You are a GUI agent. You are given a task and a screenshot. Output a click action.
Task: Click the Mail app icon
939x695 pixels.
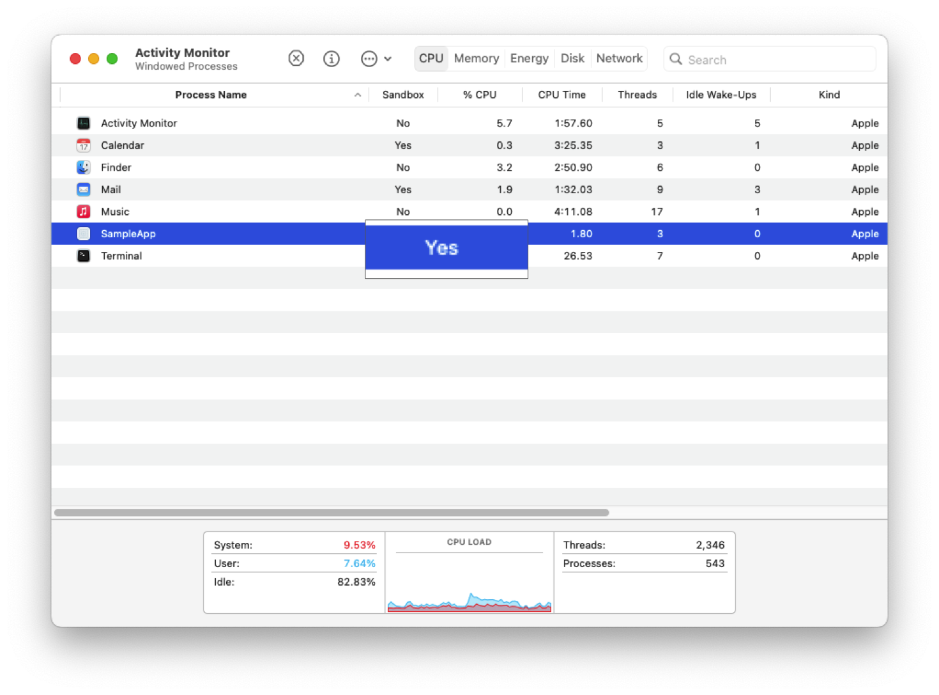coord(84,189)
